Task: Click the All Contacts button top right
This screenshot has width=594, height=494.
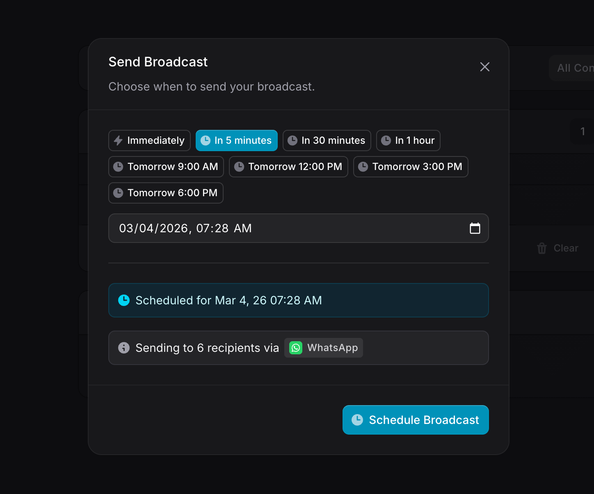Action: point(575,68)
